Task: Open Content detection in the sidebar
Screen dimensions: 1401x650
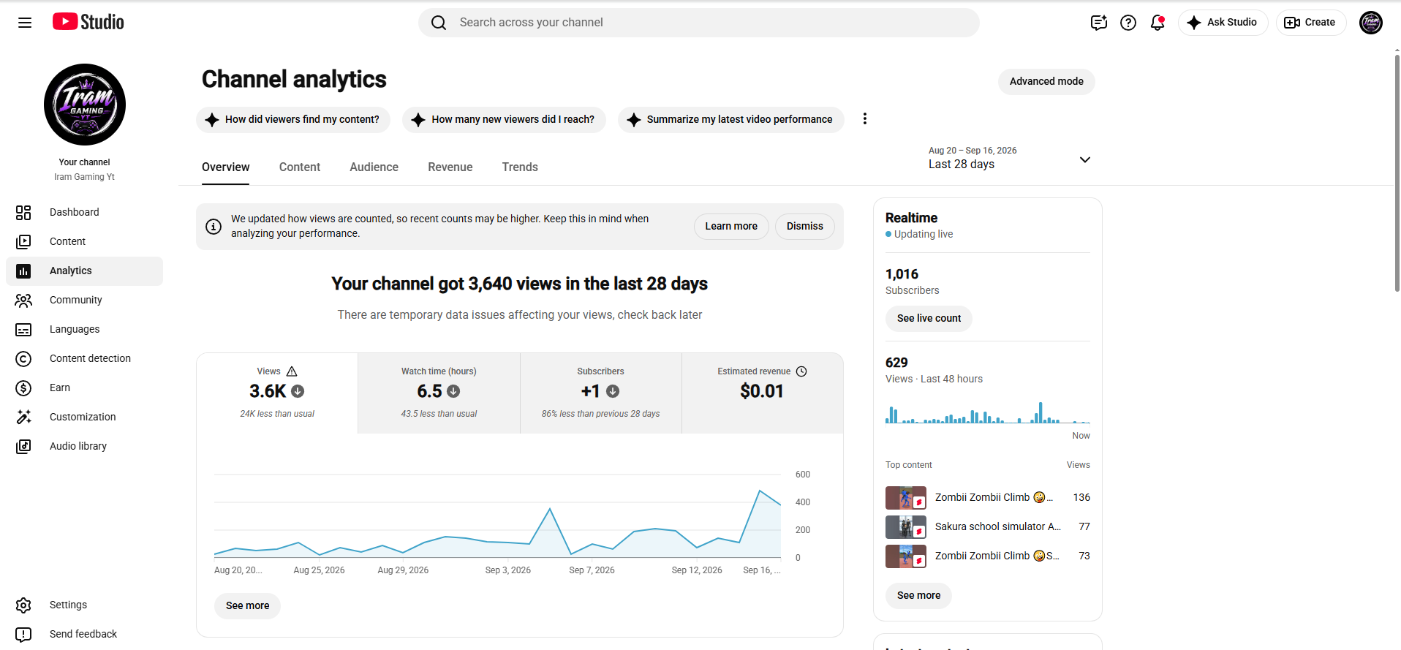Action: point(84,358)
